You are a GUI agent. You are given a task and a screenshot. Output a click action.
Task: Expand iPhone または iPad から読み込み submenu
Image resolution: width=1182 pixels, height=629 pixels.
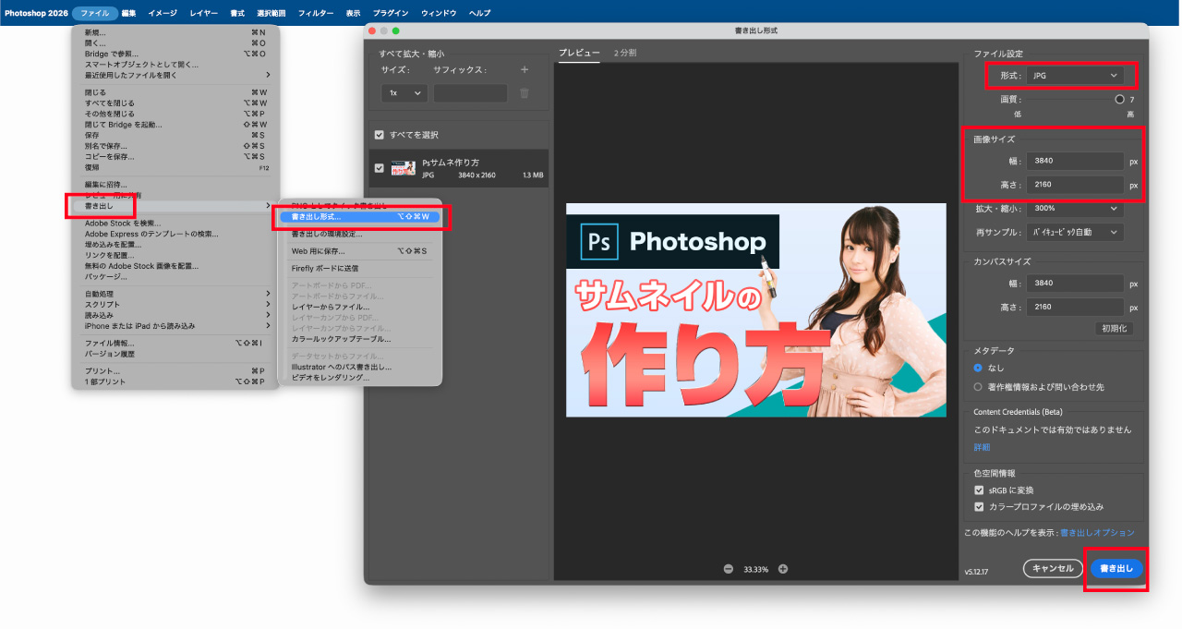pyautogui.click(x=177, y=326)
